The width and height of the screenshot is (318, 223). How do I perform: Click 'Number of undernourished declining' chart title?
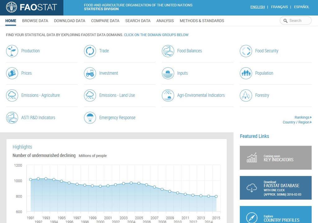click(x=44, y=155)
